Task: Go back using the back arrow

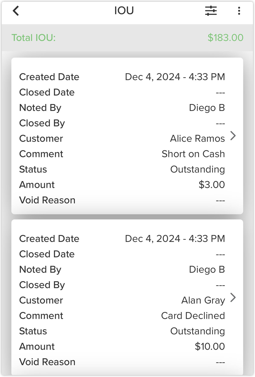Action: (16, 11)
